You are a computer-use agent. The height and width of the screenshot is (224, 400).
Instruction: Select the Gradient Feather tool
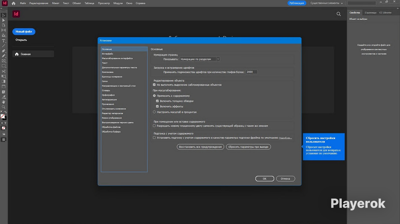(4, 87)
